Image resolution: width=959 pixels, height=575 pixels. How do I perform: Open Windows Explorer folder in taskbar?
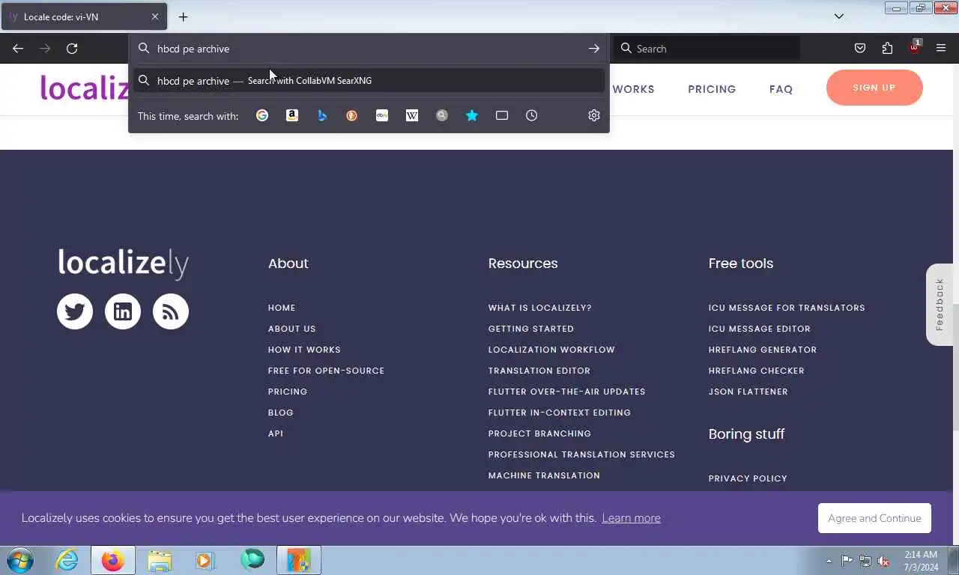pos(160,560)
